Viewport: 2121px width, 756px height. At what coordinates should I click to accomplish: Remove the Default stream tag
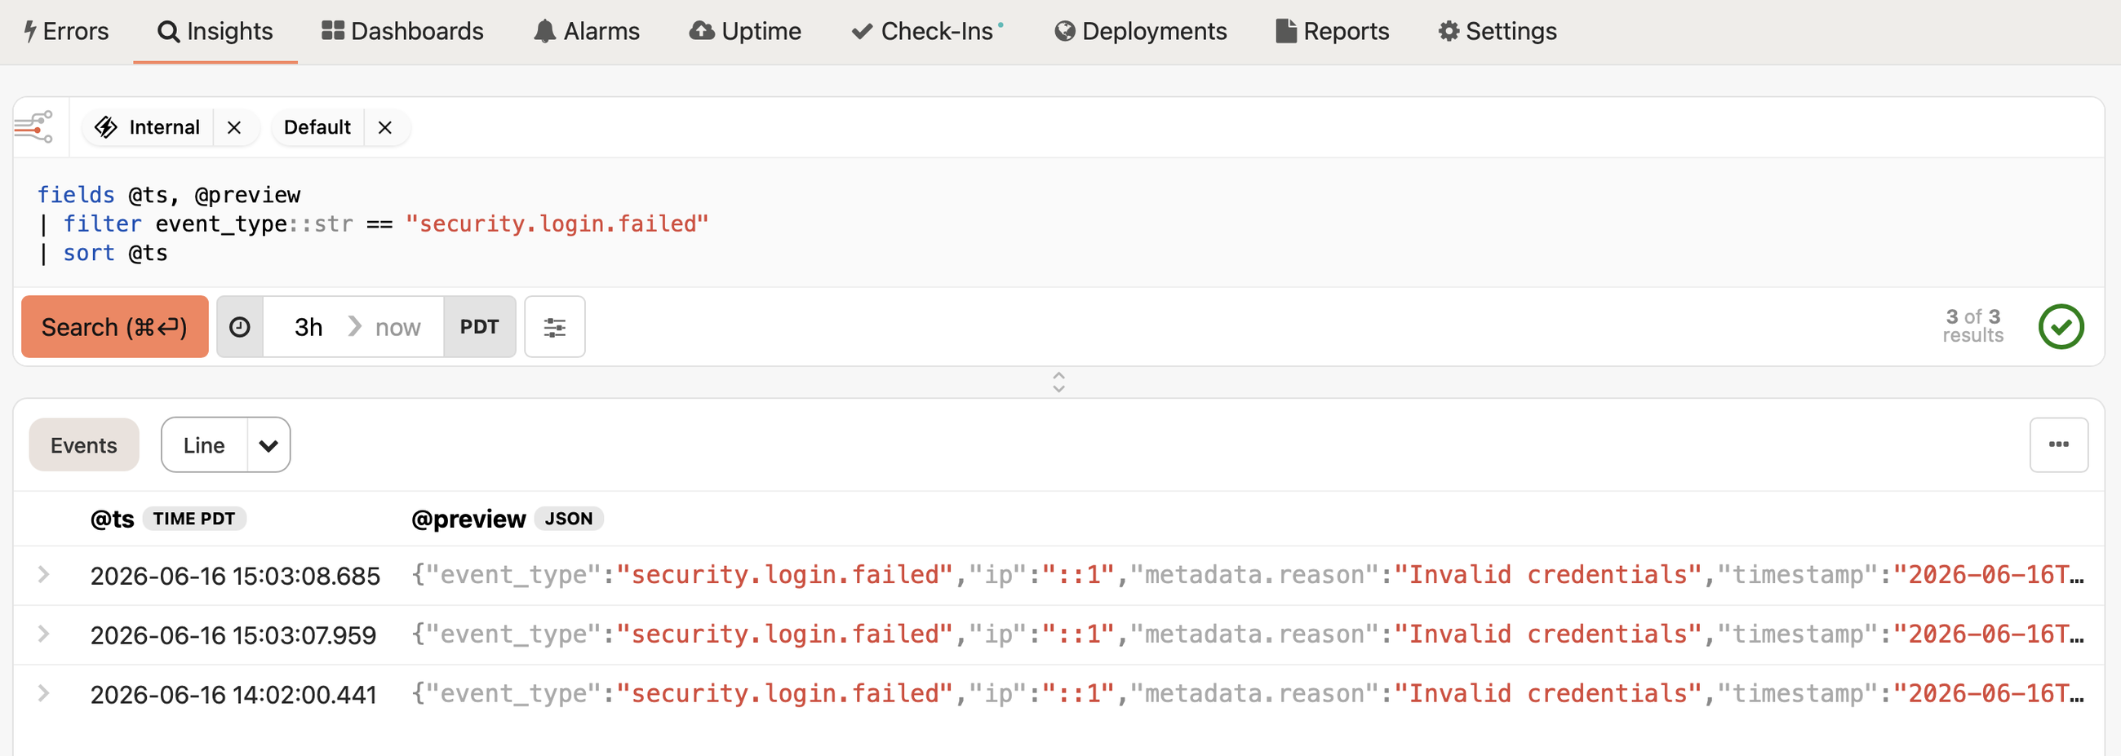coord(384,127)
